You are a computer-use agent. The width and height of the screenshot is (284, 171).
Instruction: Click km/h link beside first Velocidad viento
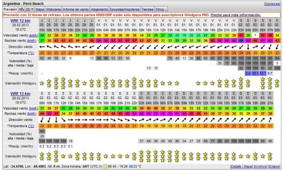(33, 35)
